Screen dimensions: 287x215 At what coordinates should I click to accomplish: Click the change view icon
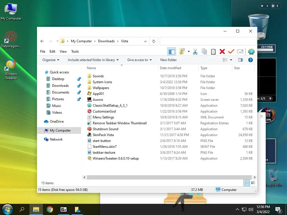click(x=225, y=60)
